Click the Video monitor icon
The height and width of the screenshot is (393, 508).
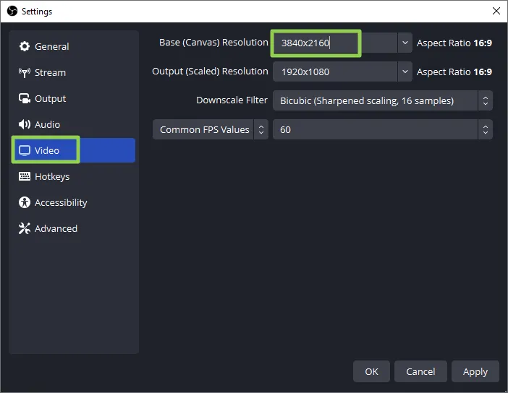[25, 150]
